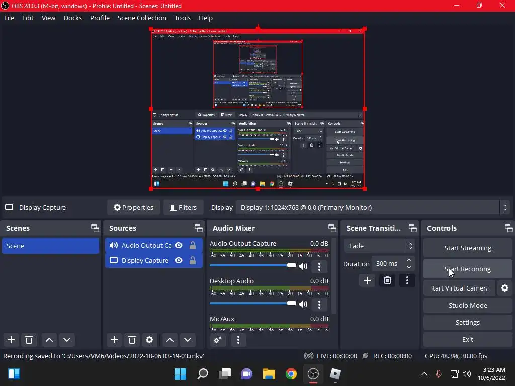Viewport: 515px width, 386px height.
Task: Show hidden system tray icons chevron
Action: point(424,374)
